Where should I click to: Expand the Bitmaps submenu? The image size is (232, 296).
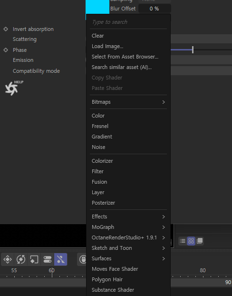tap(128, 102)
